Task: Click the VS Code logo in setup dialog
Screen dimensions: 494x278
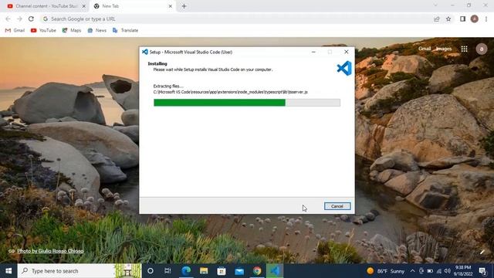Action: pos(344,69)
